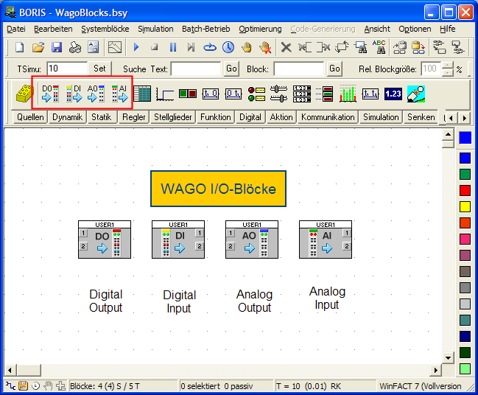Switch to the Kommunikation tab
The width and height of the screenshot is (478, 395).
click(328, 117)
